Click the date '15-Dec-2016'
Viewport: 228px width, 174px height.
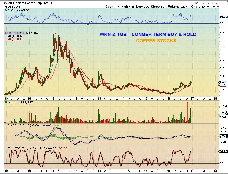(x=12, y=7)
